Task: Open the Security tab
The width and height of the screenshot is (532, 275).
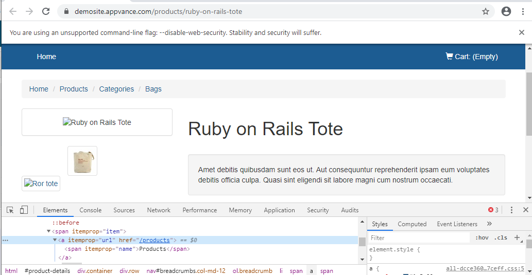Action: click(x=318, y=210)
